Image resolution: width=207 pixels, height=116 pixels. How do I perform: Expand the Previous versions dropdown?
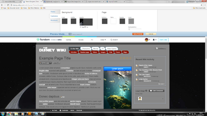tap(82, 34)
